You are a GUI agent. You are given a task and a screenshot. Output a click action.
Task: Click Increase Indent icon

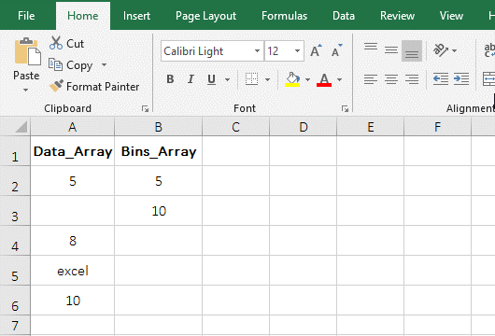tap(461, 79)
